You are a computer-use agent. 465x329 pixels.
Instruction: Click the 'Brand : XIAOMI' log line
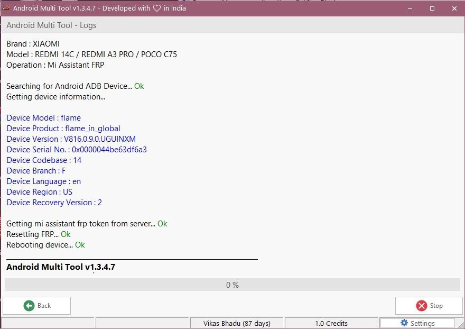point(33,44)
